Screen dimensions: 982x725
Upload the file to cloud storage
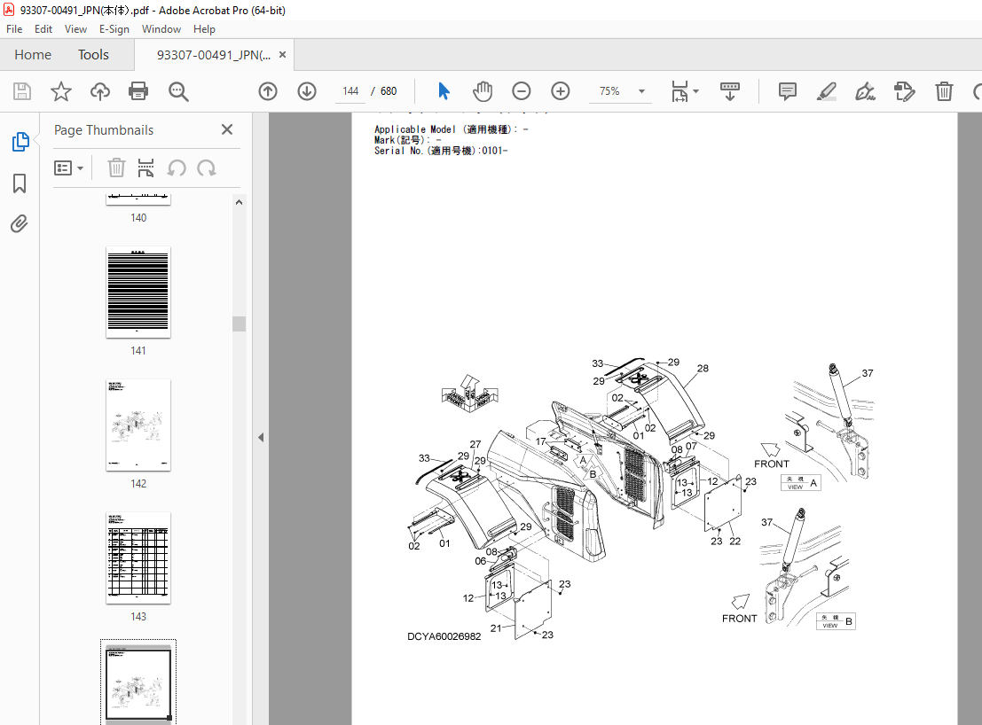[99, 91]
